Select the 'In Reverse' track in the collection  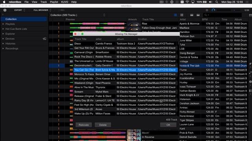pos(148,137)
